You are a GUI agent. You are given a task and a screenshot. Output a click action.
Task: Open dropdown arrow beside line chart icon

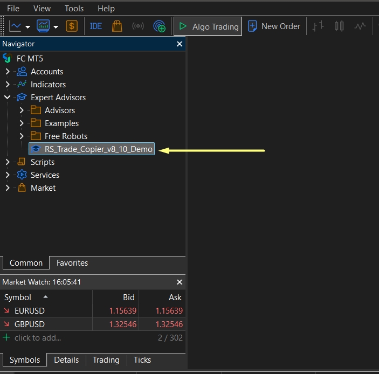[x=28, y=27]
